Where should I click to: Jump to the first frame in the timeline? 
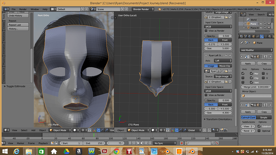(130, 143)
